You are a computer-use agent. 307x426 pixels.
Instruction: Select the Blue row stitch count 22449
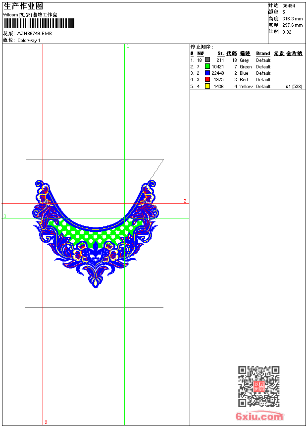(217, 73)
